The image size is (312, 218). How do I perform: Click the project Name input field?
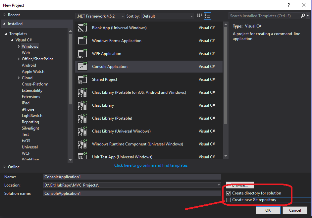click(x=132, y=177)
